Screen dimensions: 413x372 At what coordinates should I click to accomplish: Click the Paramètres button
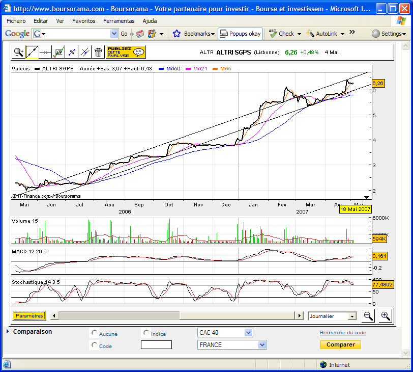(29, 316)
